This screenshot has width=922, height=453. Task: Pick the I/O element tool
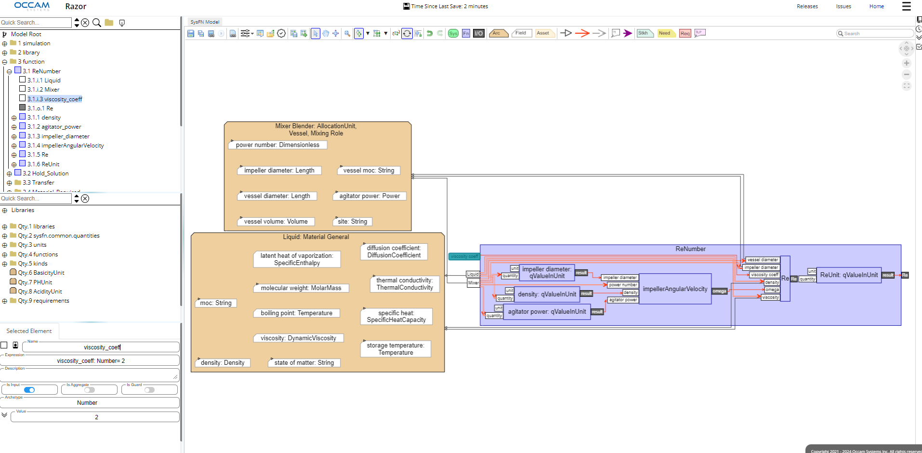(x=478, y=33)
